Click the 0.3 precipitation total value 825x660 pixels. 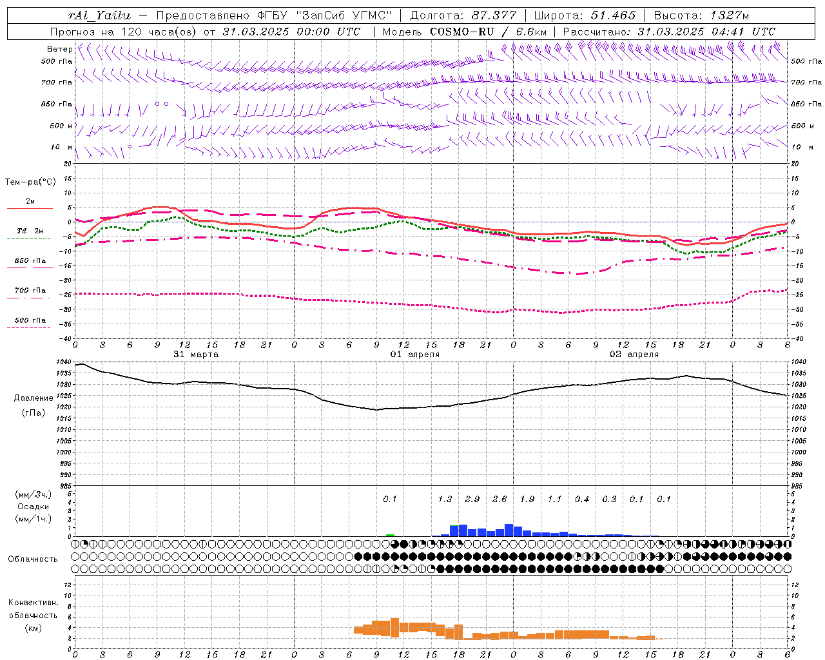point(609,499)
